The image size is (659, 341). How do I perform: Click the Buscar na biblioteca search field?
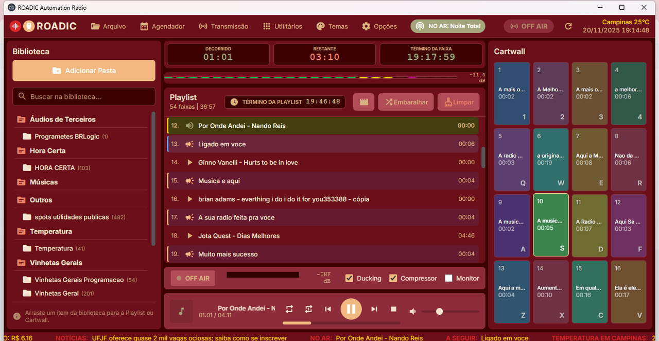click(x=84, y=96)
